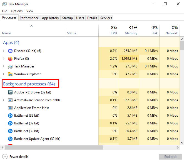The image size is (184, 162).
Task: Collapse to Fewer details view
Action: click(16, 157)
